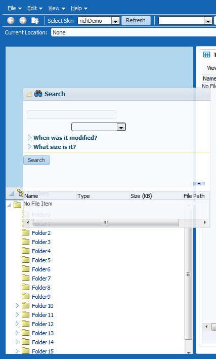This screenshot has height=359, width=216.
Task: Select Folder15 in the tree
Action: click(x=42, y=351)
